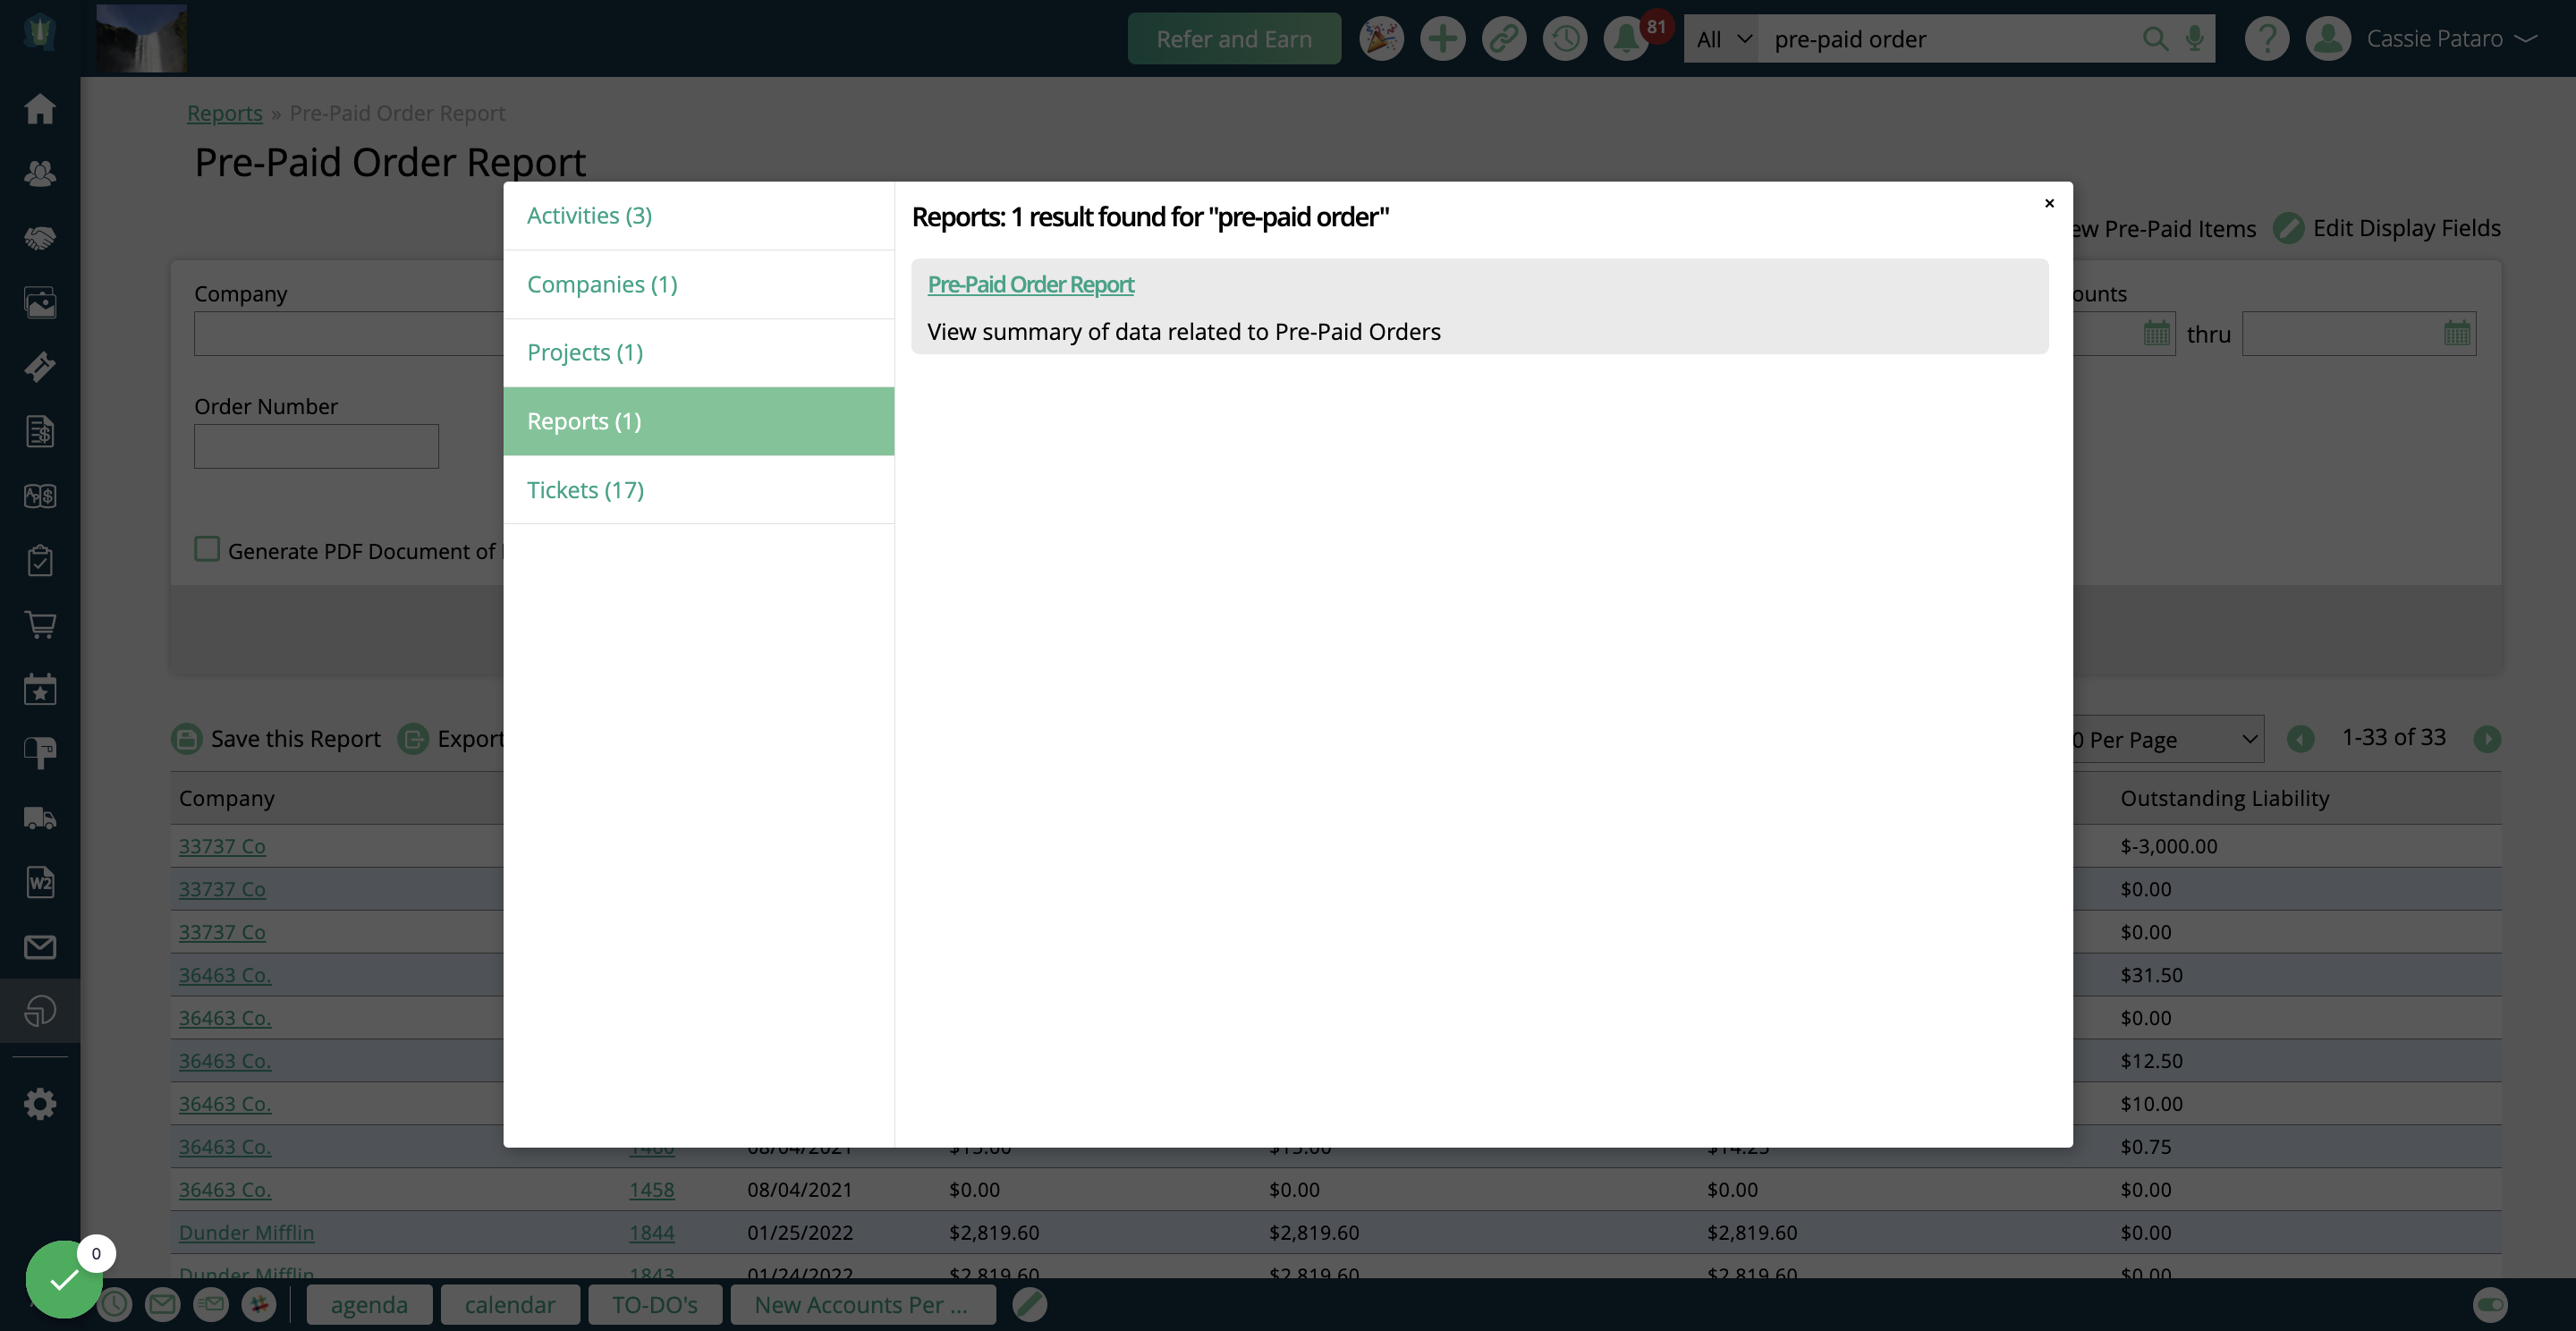
Task: Open the Home icon in sidebar
Action: (x=40, y=108)
